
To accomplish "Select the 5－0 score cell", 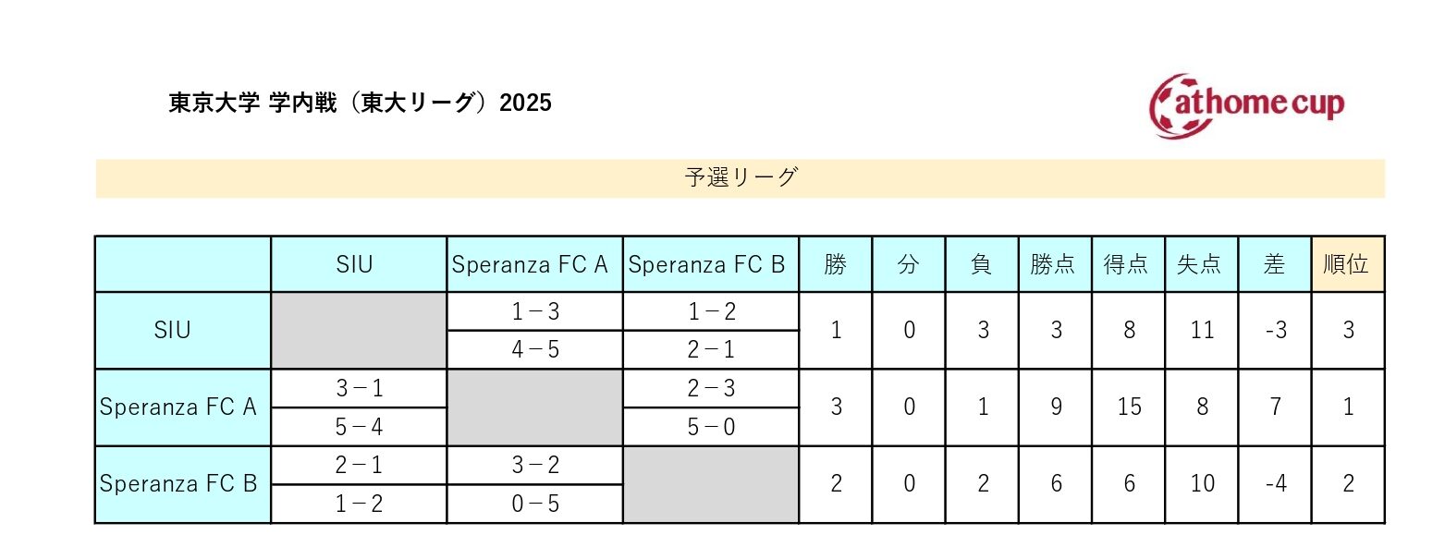I will point(711,427).
